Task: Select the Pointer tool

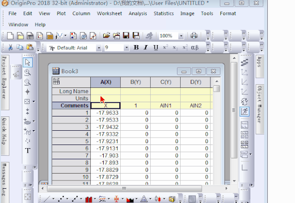Action: click(x=28, y=63)
